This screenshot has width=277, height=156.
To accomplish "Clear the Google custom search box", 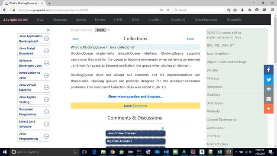I will 109,30.
